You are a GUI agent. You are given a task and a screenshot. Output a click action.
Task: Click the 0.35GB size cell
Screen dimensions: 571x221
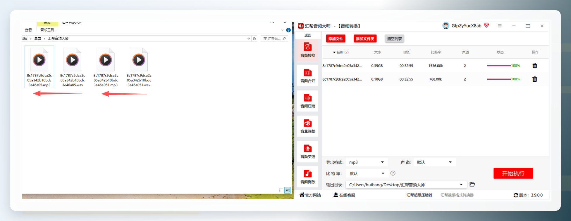377,66
